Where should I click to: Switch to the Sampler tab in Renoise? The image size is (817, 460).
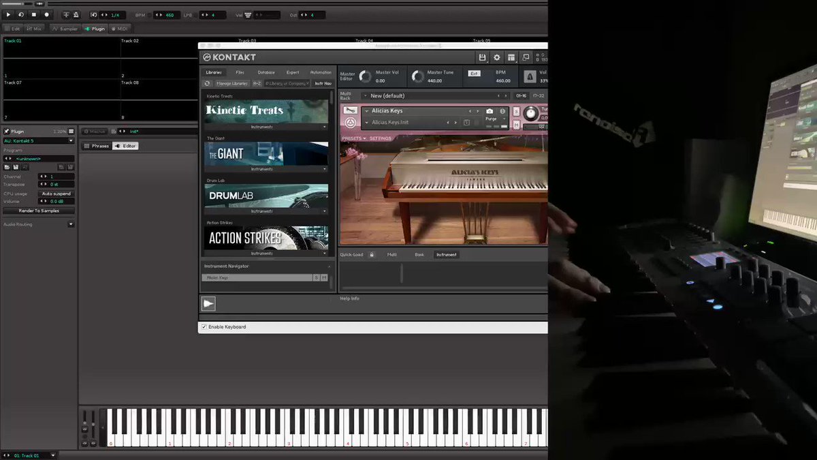coord(65,29)
